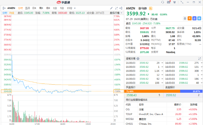Click the AMZN ticker in chart toolbar
This screenshot has height=125, width=203.
(11, 8)
